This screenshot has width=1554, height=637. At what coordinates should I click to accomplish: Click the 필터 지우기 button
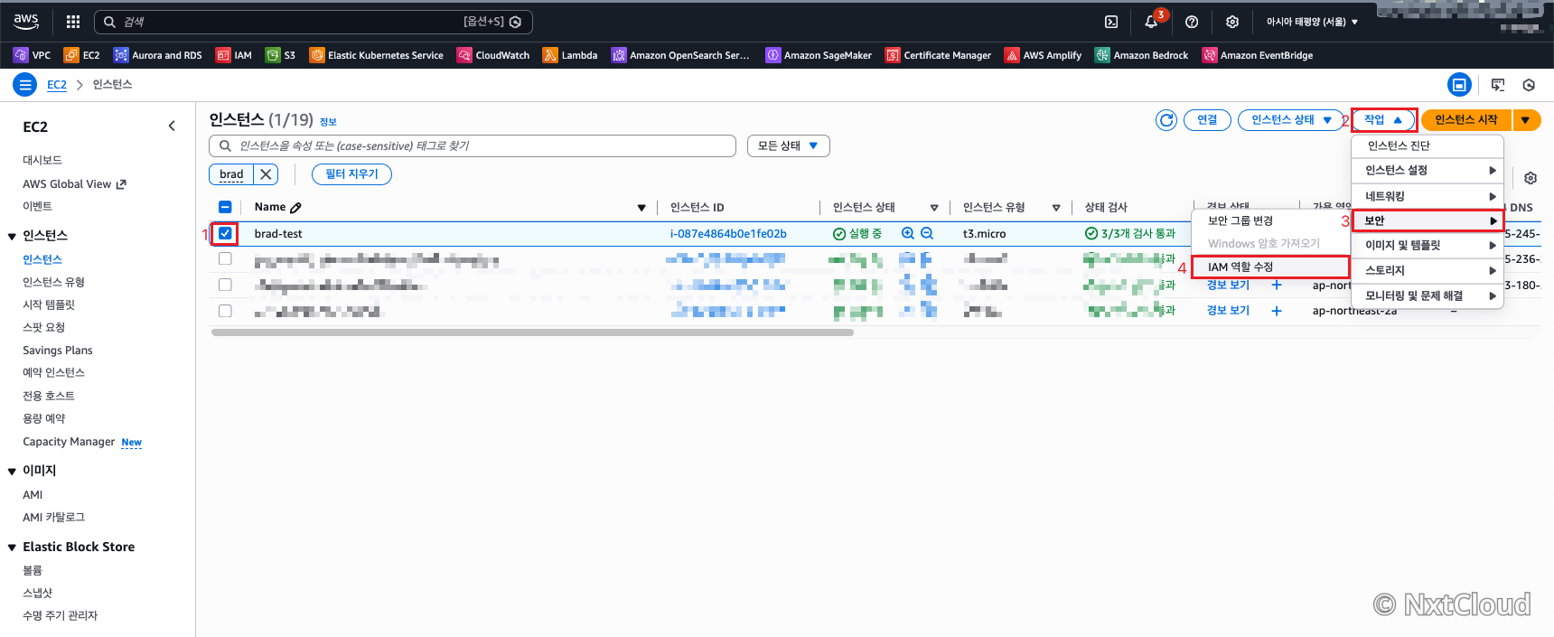pyautogui.click(x=351, y=174)
